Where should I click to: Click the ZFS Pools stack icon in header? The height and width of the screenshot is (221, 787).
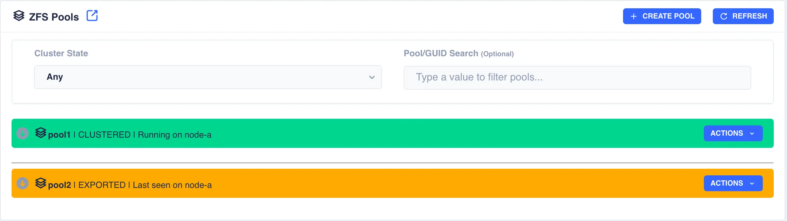(x=19, y=16)
